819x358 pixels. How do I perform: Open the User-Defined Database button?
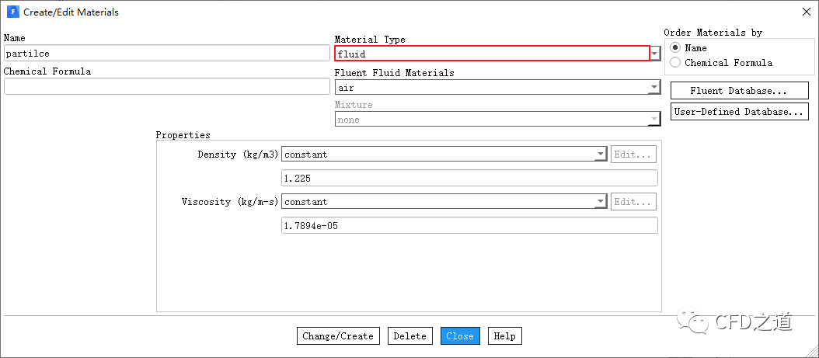coord(739,112)
